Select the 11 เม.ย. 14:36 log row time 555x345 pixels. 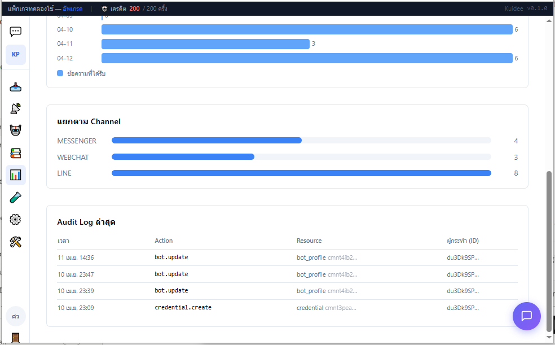point(76,257)
